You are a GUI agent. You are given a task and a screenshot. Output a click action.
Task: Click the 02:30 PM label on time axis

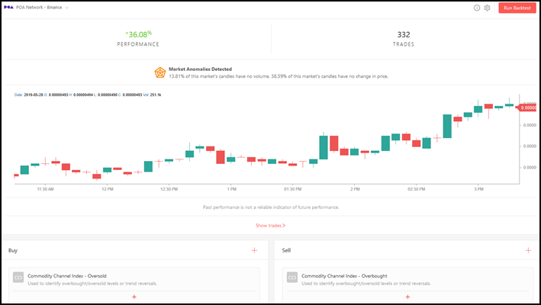416,189
